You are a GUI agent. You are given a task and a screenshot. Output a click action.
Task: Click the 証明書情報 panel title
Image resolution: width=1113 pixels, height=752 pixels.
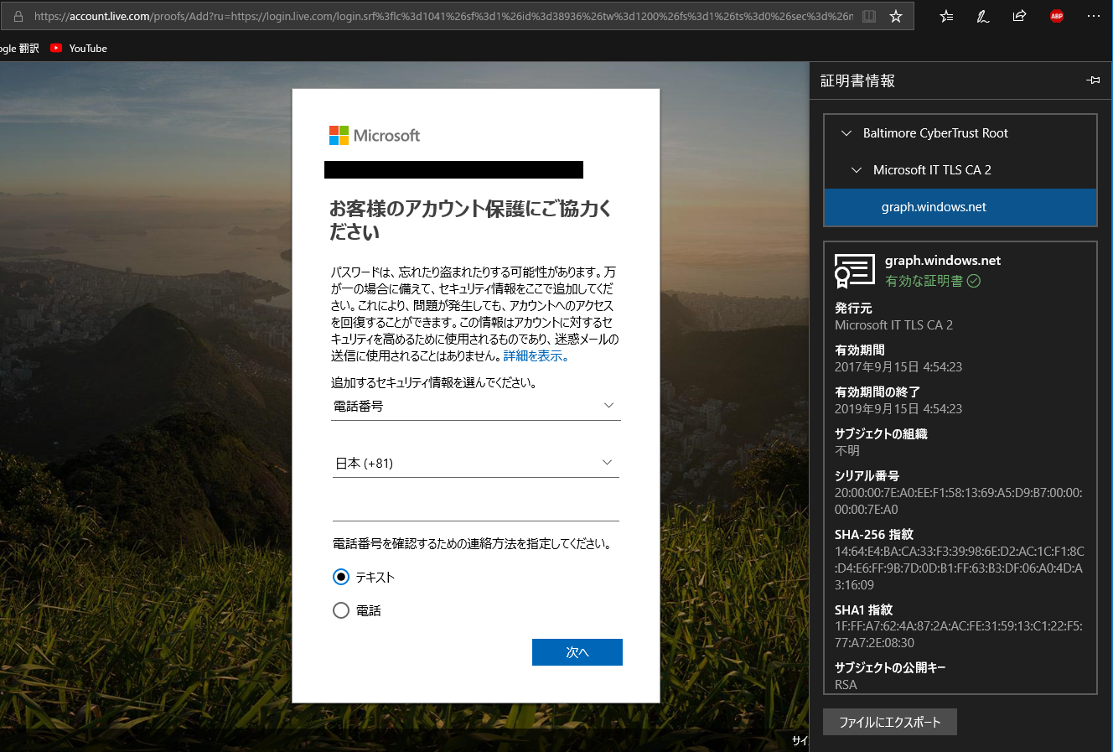point(857,80)
